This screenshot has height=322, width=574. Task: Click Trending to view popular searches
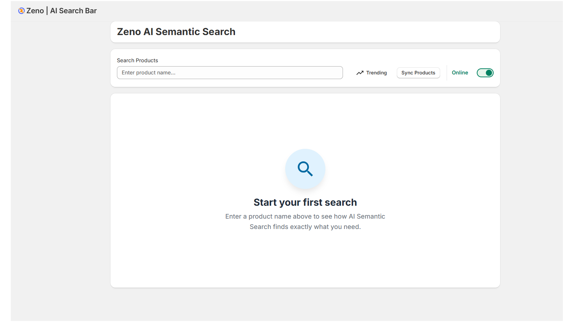[376, 73]
